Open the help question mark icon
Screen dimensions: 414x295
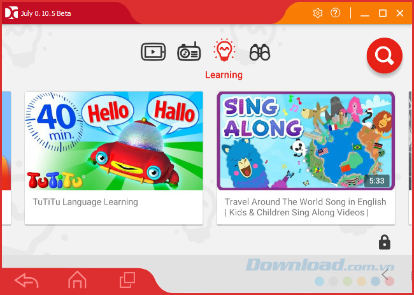335,13
